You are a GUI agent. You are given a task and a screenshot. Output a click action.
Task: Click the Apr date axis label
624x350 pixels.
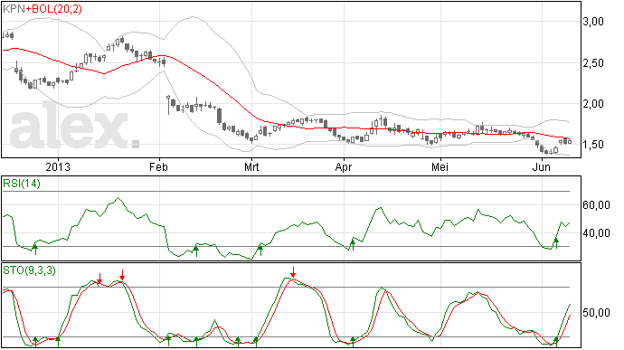pyautogui.click(x=344, y=167)
